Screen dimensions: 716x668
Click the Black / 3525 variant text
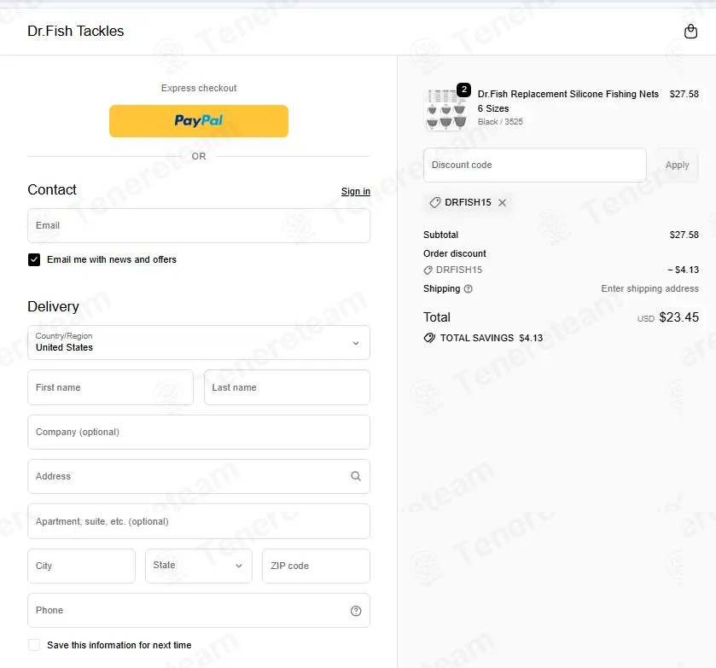click(x=500, y=122)
